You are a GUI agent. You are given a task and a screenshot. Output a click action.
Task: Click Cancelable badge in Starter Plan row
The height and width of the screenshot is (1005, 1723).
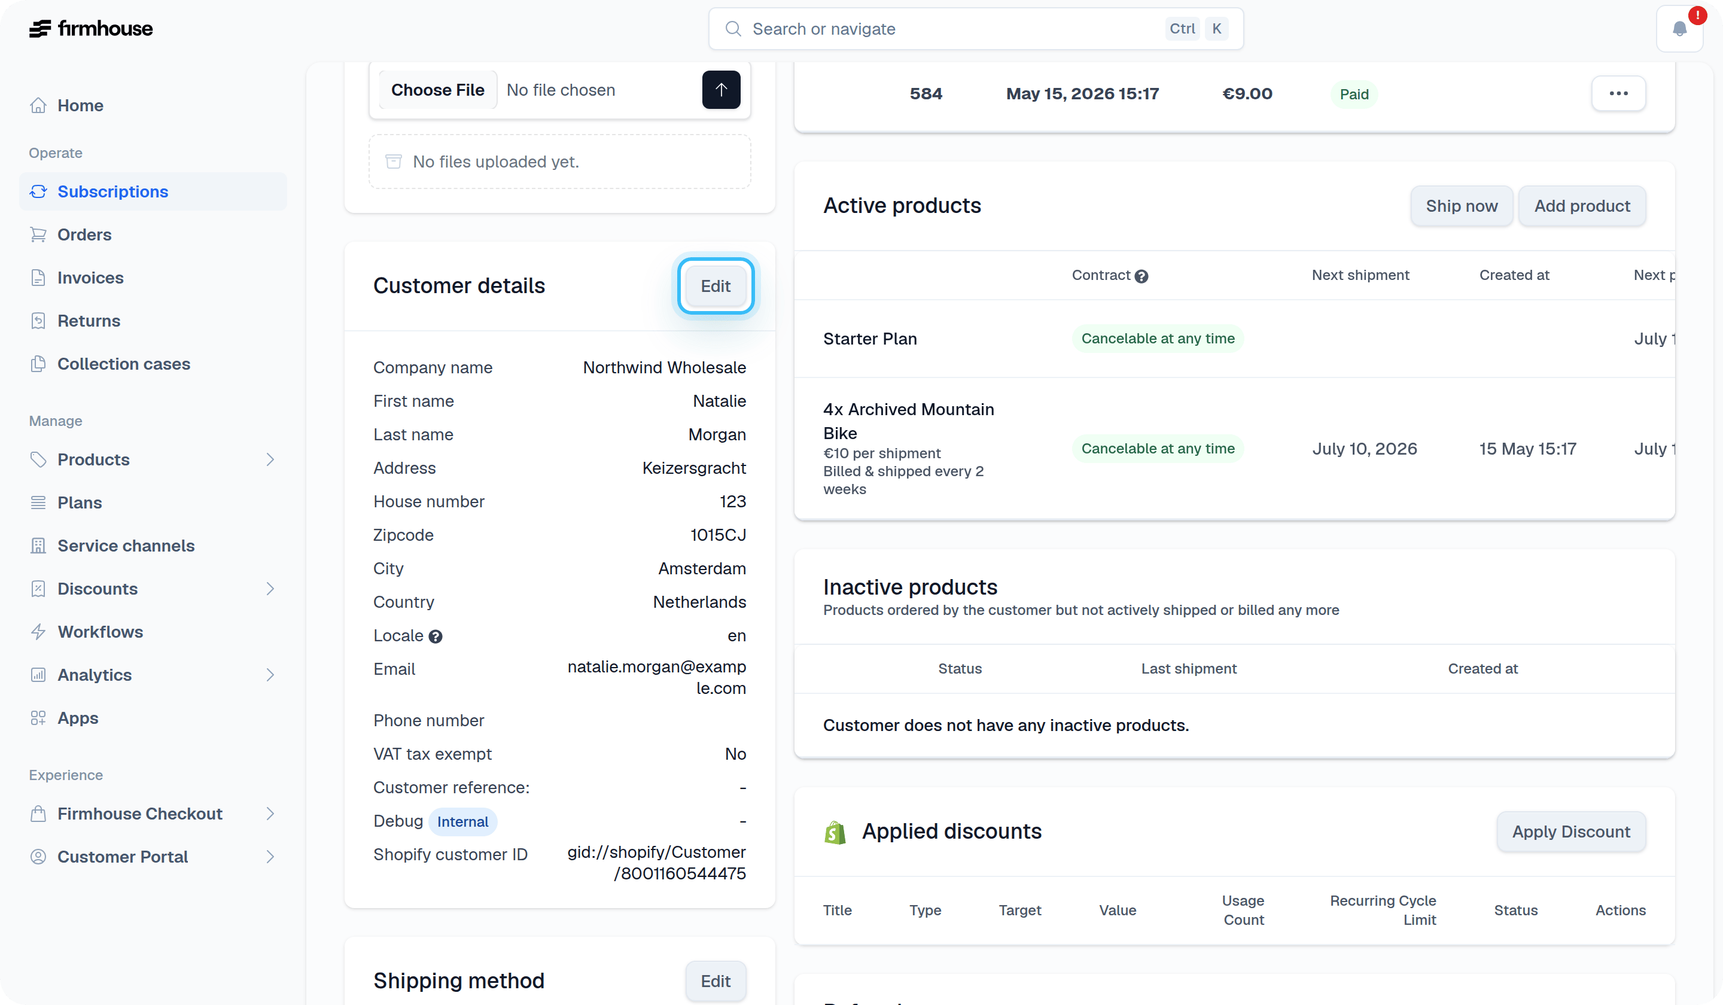tap(1157, 339)
